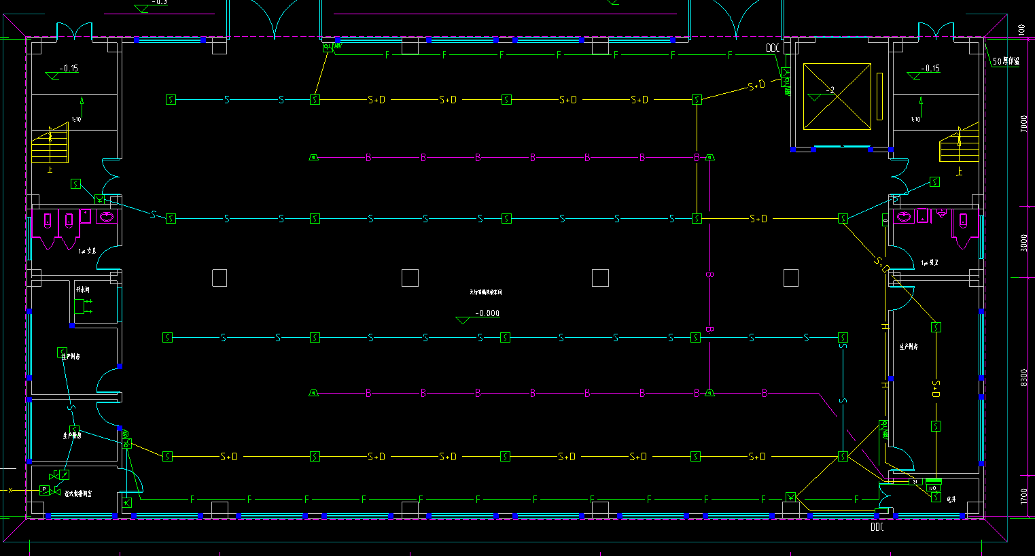Select the DDC label near the elevator
The width and height of the screenshot is (1035, 556).
773,48
